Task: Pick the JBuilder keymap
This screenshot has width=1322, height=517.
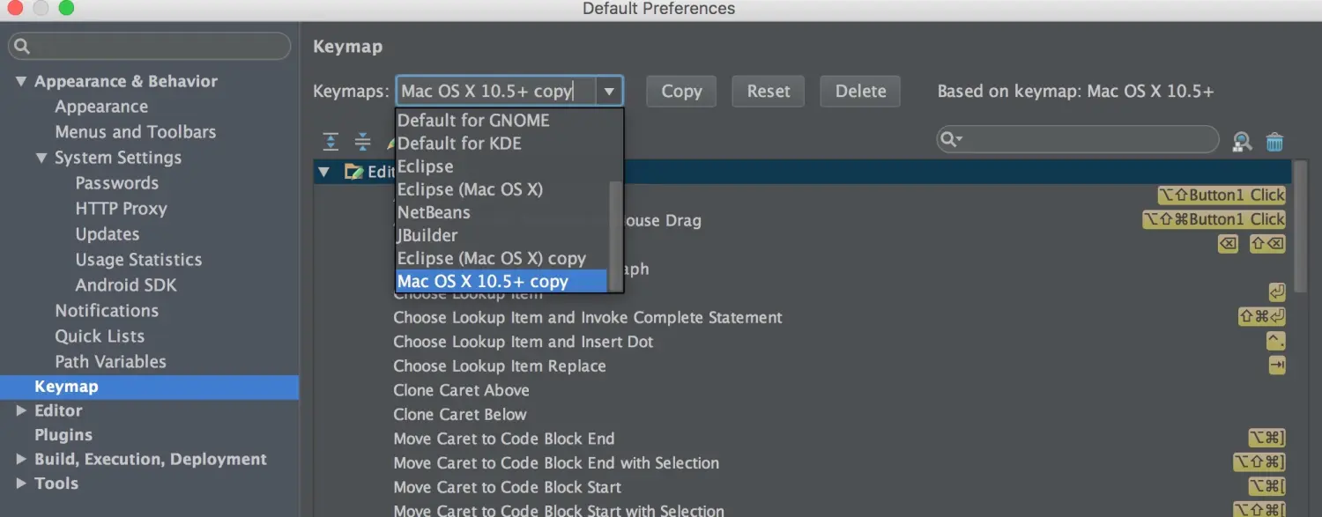Action: point(502,235)
